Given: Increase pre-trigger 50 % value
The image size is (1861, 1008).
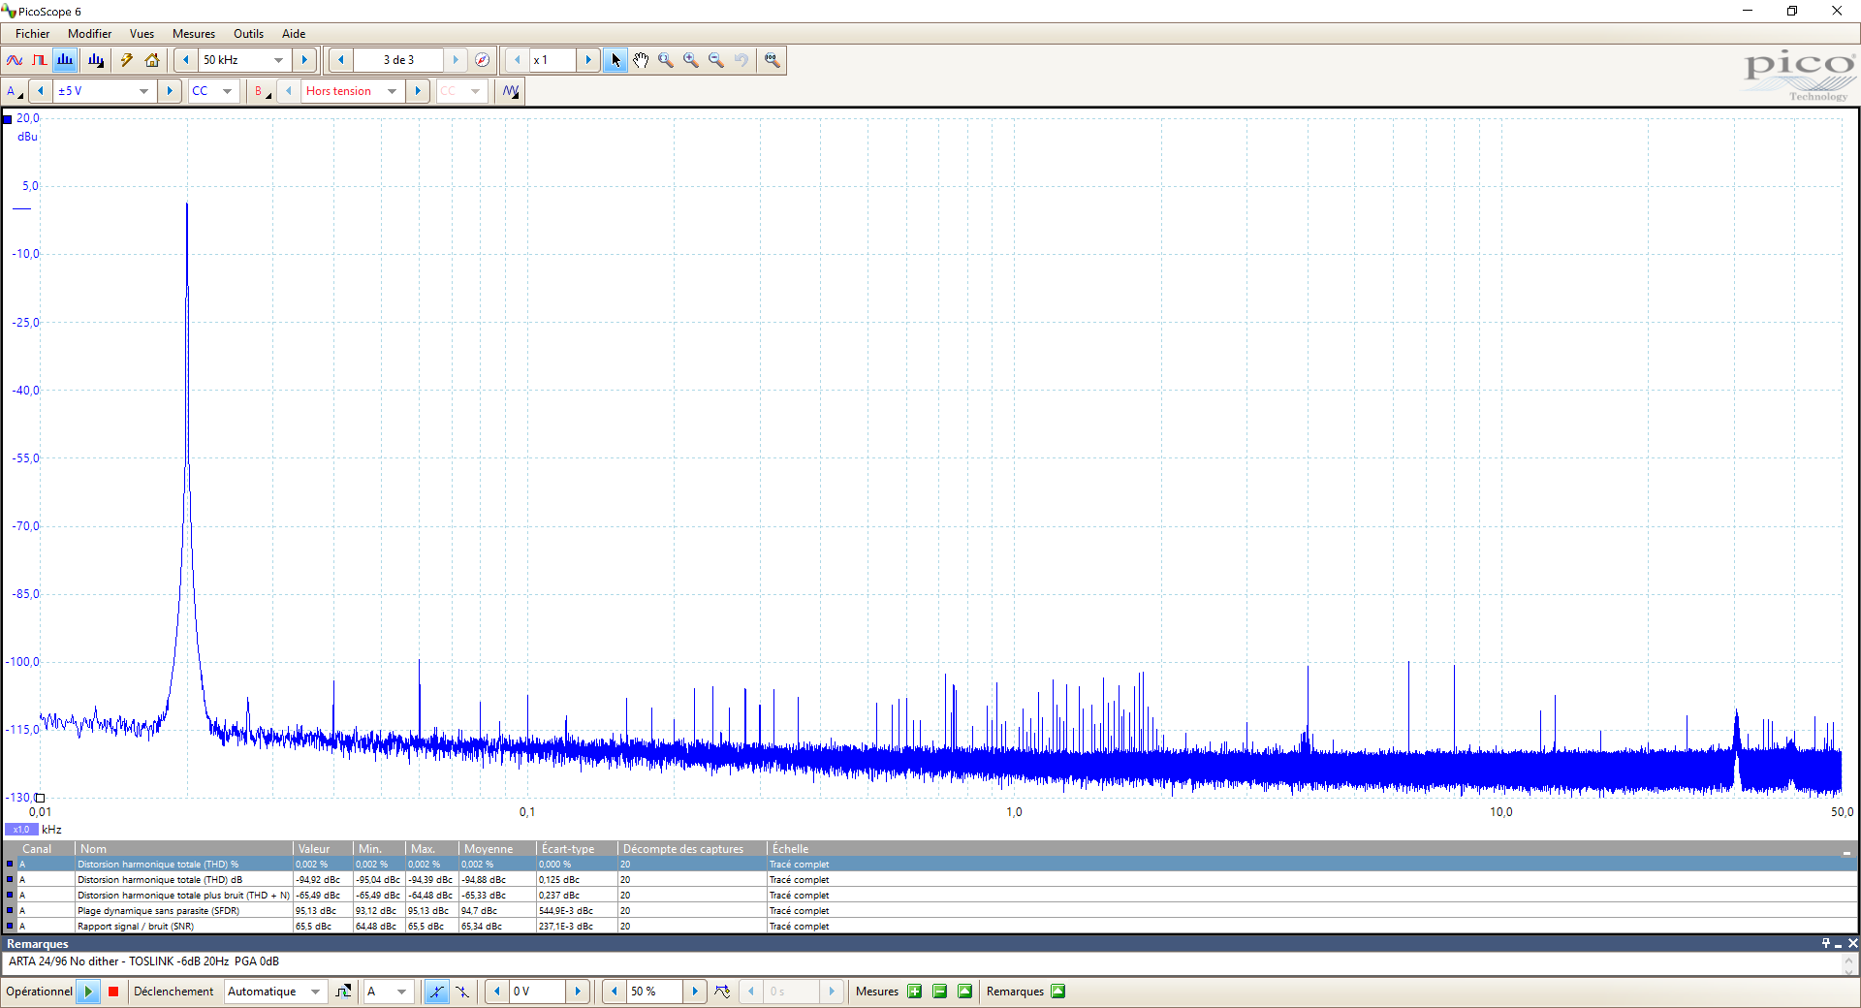Looking at the screenshot, I should [x=695, y=992].
